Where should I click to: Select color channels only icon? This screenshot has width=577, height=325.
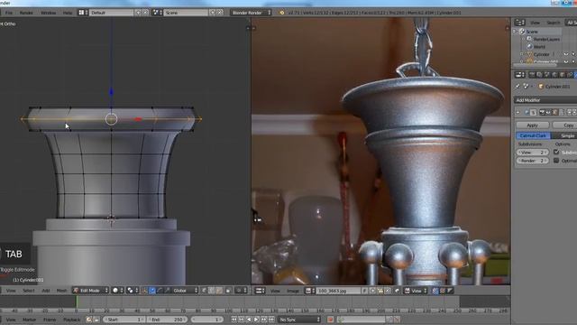pos(443,291)
